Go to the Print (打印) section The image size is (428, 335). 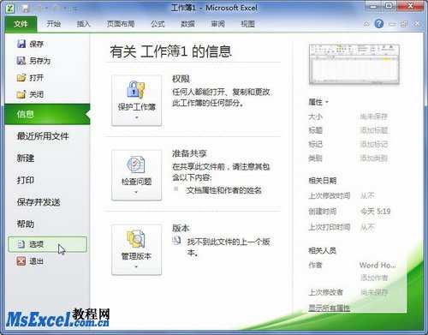26,180
